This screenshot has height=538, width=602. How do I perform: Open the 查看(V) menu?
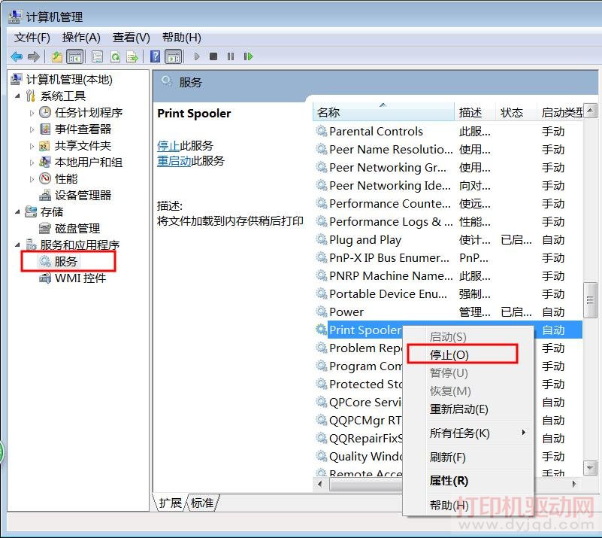(x=132, y=38)
